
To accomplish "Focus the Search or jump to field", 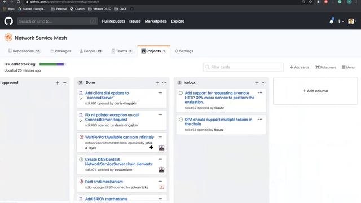I will [x=57, y=21].
